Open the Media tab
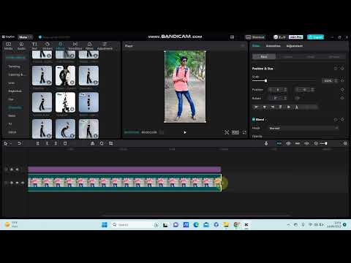 pyautogui.click(x=8, y=46)
